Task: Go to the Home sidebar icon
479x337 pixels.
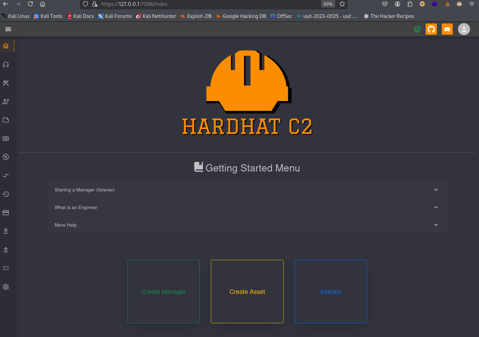Action: tap(6, 46)
